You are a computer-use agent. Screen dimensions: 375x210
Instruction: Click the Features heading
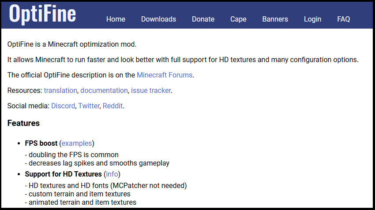pyautogui.click(x=23, y=123)
